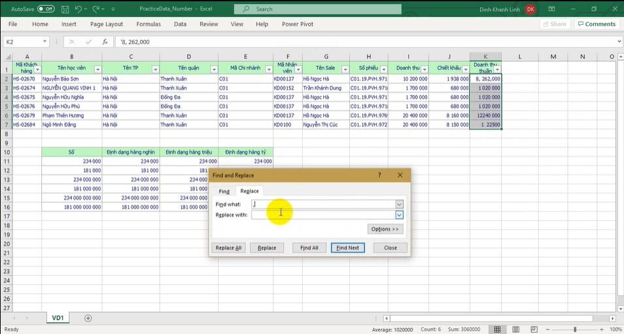
Task: Open filter dropdown for Tên học viên
Action: (97, 69)
